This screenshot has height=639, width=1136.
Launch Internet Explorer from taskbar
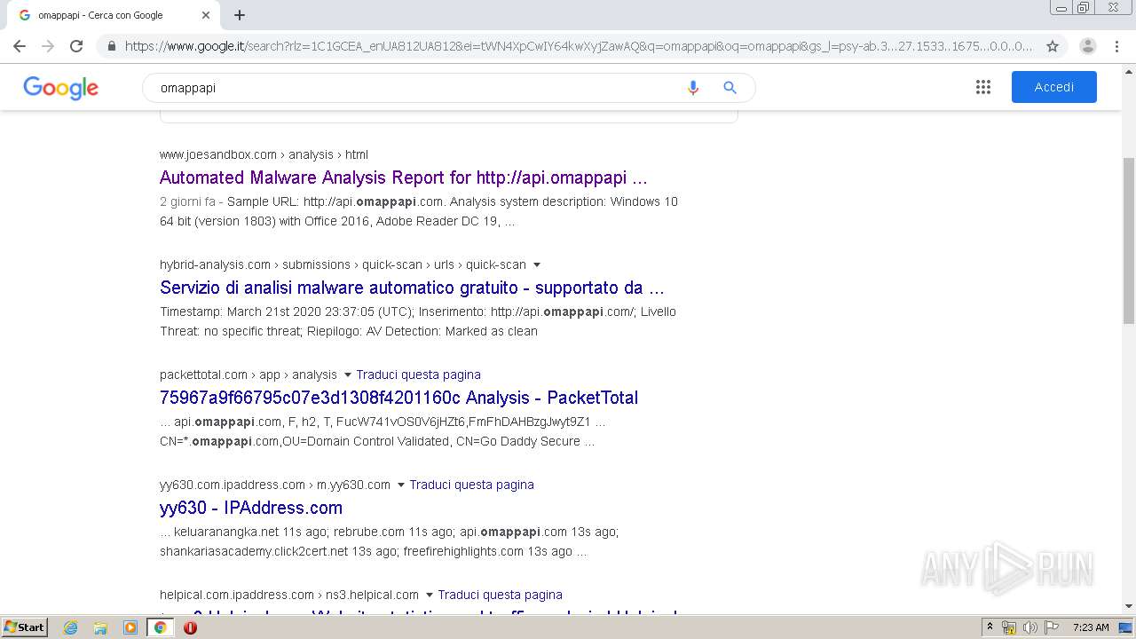coord(70,627)
